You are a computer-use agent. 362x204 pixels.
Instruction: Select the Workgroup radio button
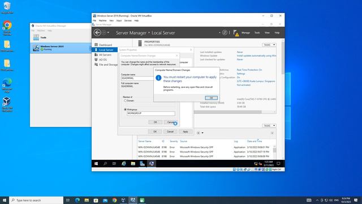126,109
